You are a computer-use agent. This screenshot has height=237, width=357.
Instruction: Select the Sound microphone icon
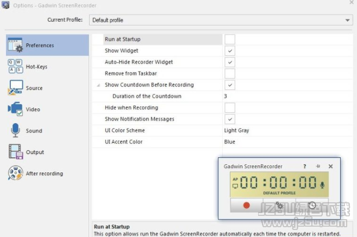(15, 130)
